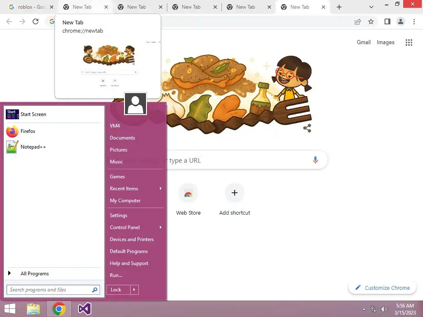The height and width of the screenshot is (317, 423).
Task: Close the last New Tab tab
Action: (323, 7)
